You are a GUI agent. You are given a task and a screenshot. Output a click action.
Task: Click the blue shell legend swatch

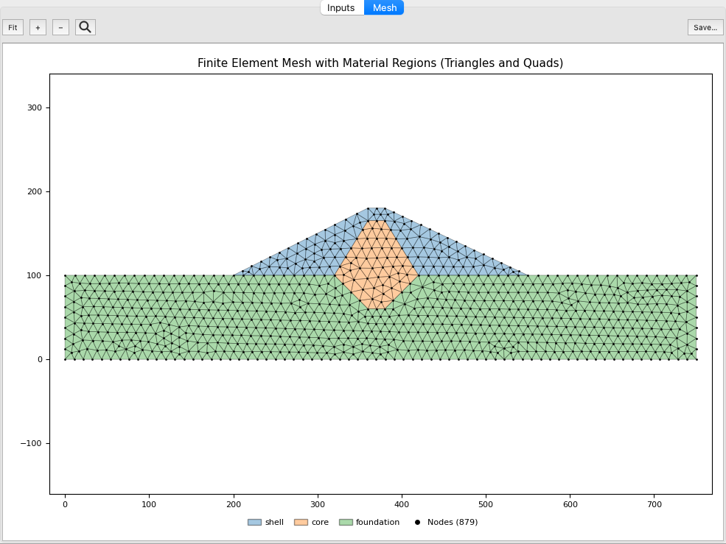(x=255, y=522)
